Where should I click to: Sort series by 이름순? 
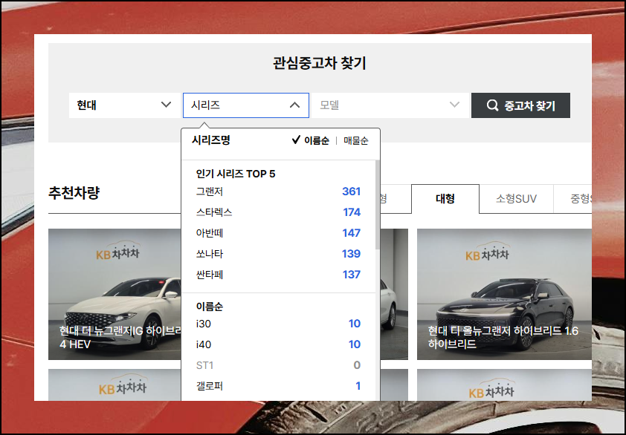(x=311, y=140)
